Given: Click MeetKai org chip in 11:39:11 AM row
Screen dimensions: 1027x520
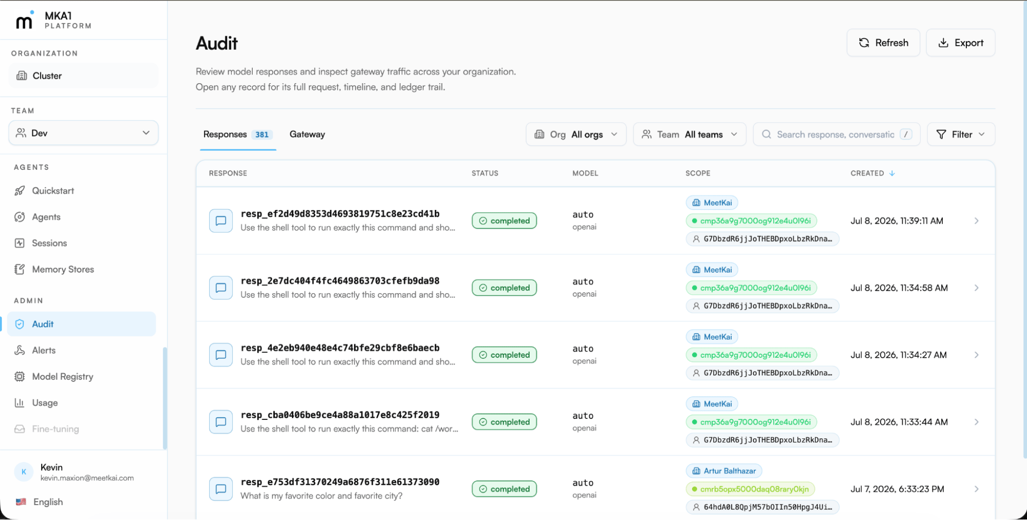Looking at the screenshot, I should click(x=712, y=203).
